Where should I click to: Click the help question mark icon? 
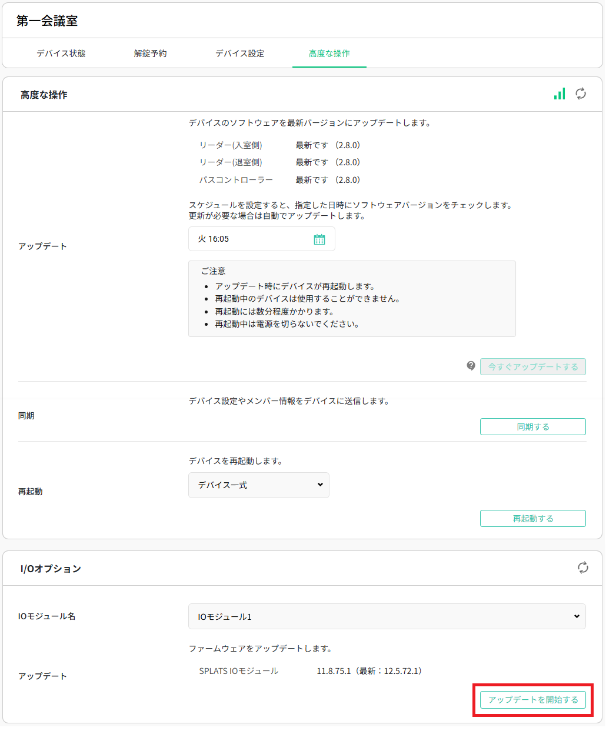tap(470, 366)
